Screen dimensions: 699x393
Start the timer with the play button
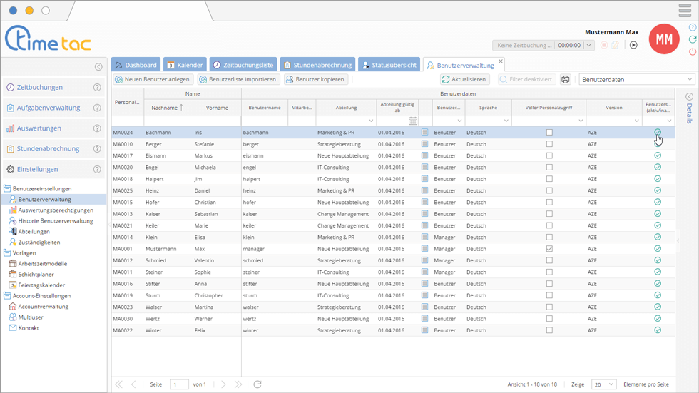click(x=633, y=45)
